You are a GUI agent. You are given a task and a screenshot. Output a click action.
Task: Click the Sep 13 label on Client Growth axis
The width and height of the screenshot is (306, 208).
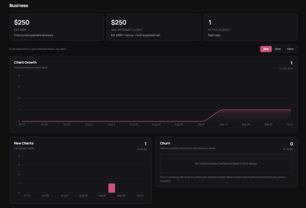pos(223,124)
